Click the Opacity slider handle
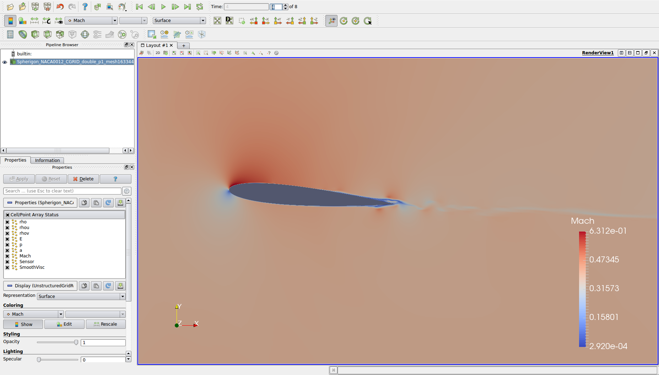Screen dimensions: 659x375 [76, 342]
